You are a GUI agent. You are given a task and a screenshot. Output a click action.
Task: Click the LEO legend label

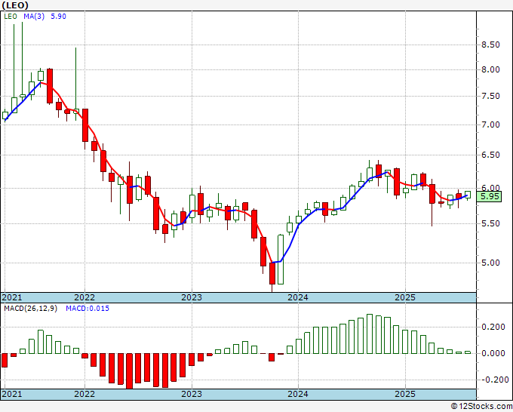(11, 17)
